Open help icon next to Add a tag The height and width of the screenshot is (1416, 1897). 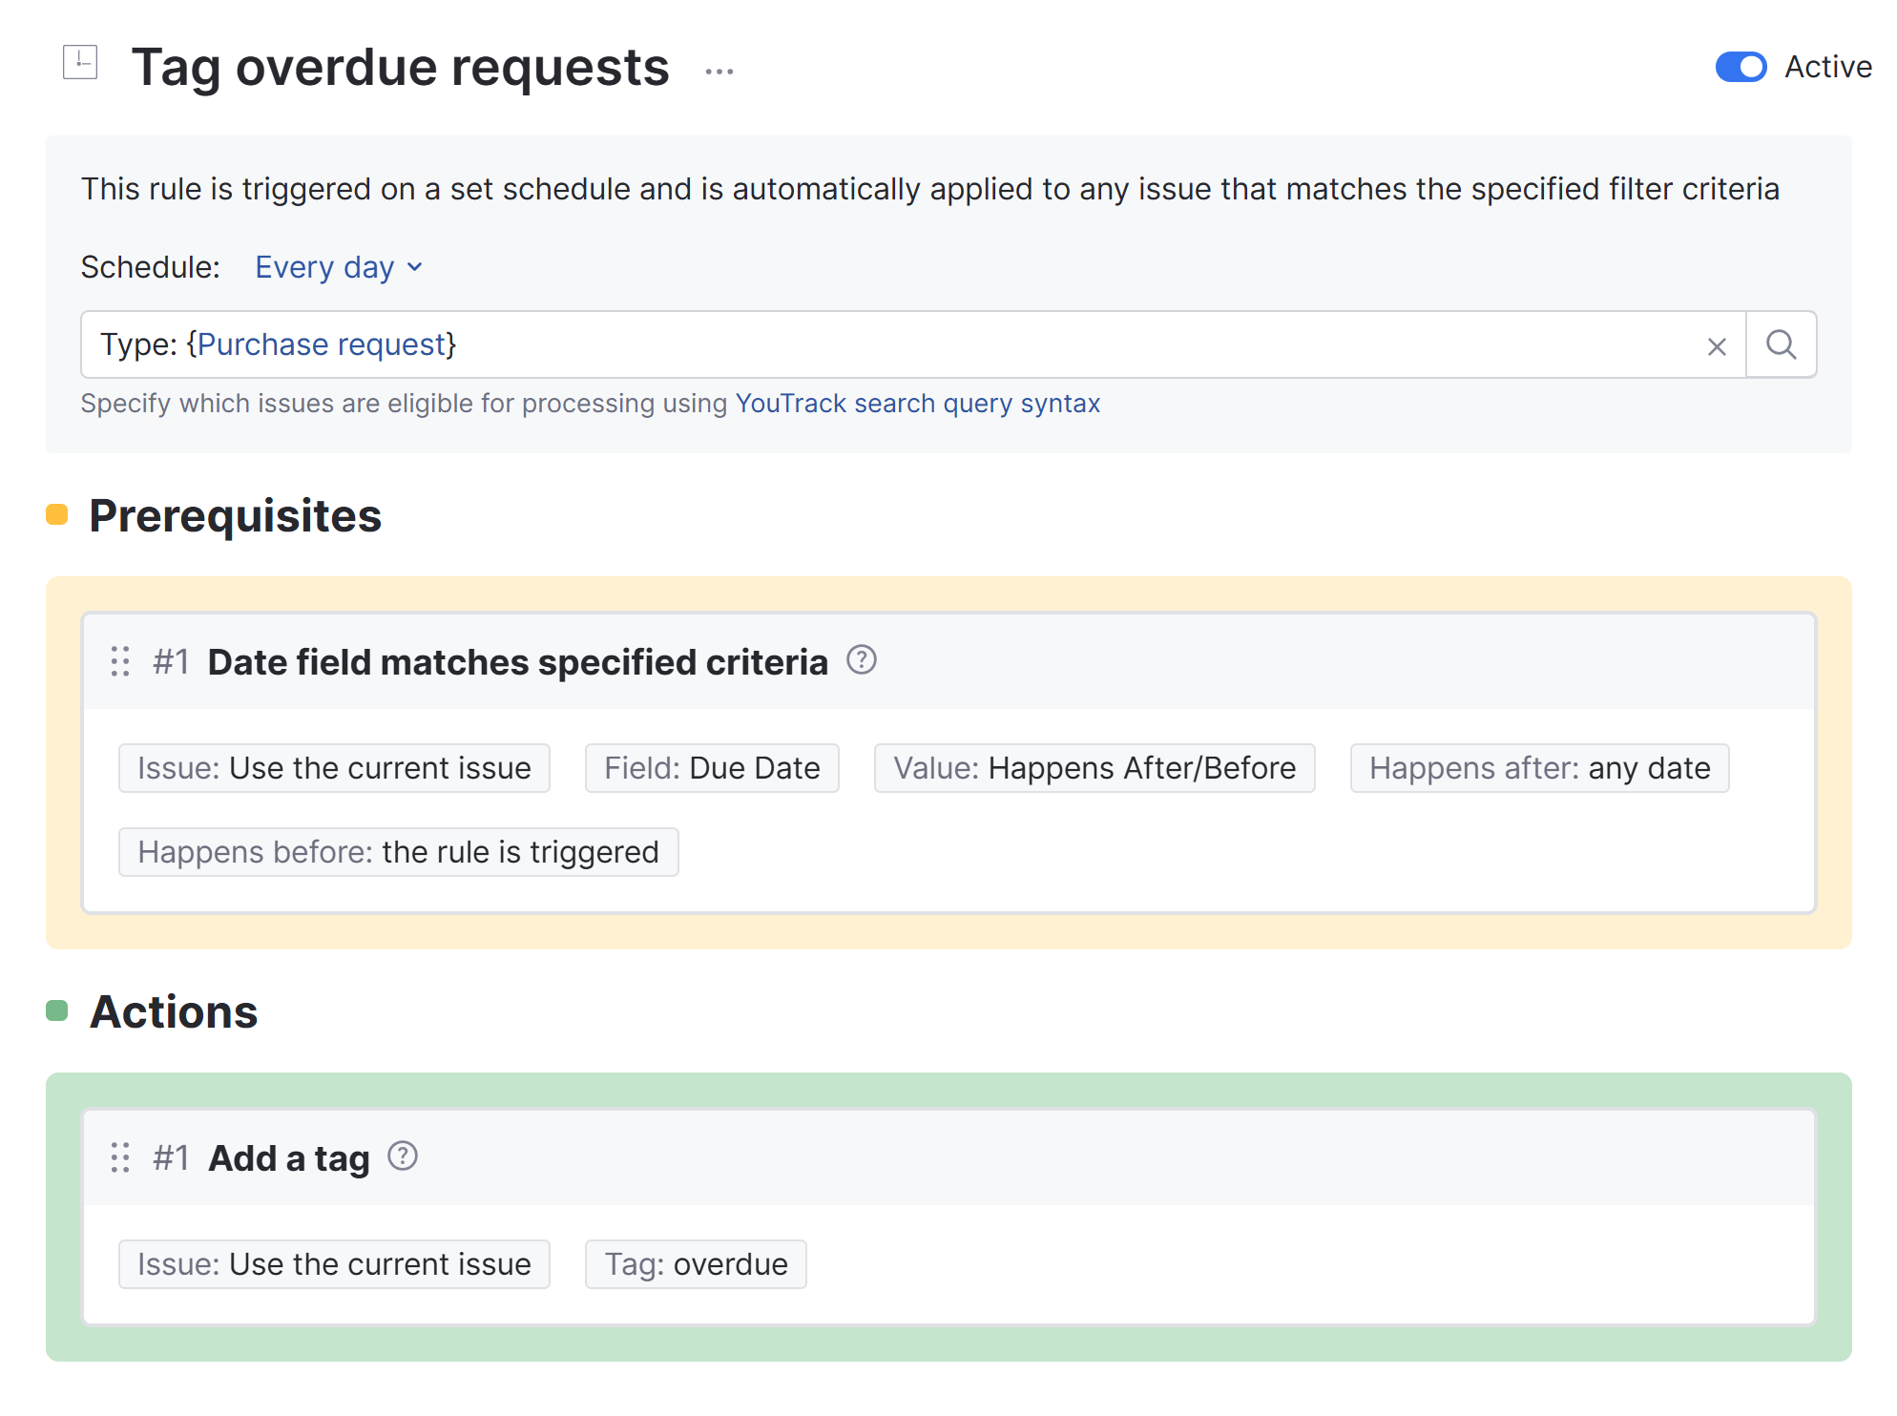(x=403, y=1156)
